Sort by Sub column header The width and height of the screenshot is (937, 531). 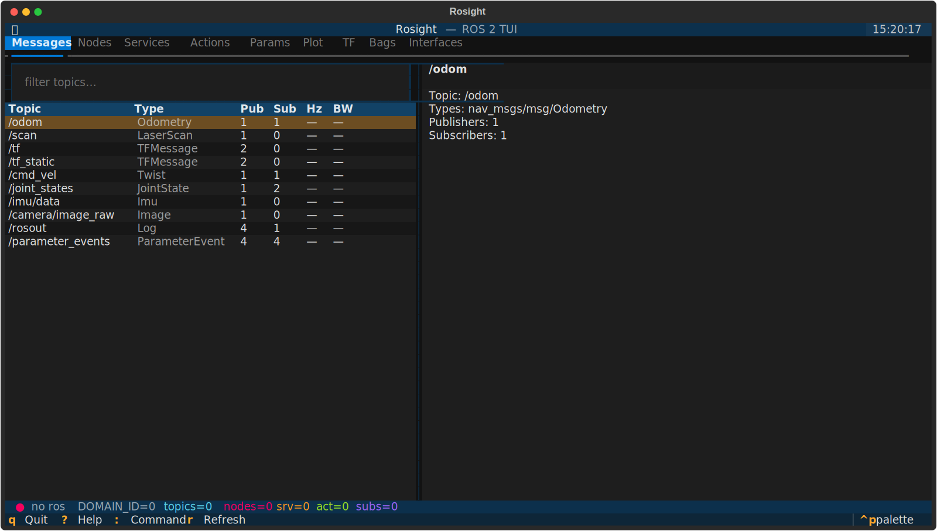pyautogui.click(x=285, y=109)
